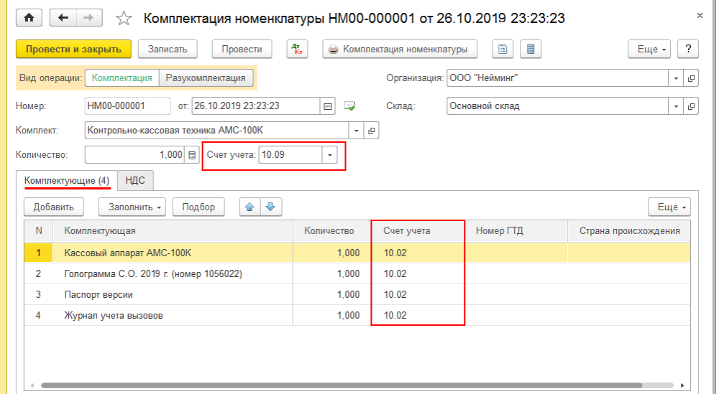
Task: Open calculator icon in Количество field
Action: (191, 154)
